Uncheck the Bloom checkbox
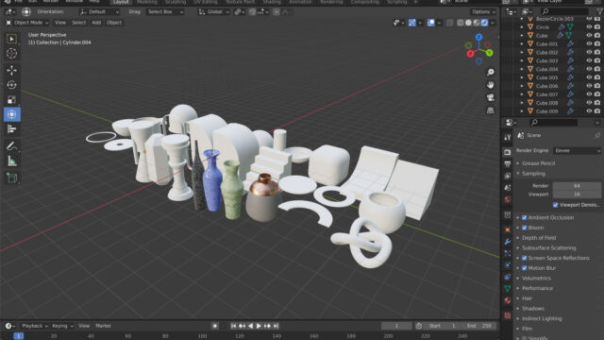The height and width of the screenshot is (340, 604). (x=525, y=228)
